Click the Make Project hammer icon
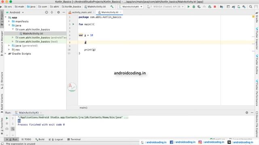 [x=112, y=6]
